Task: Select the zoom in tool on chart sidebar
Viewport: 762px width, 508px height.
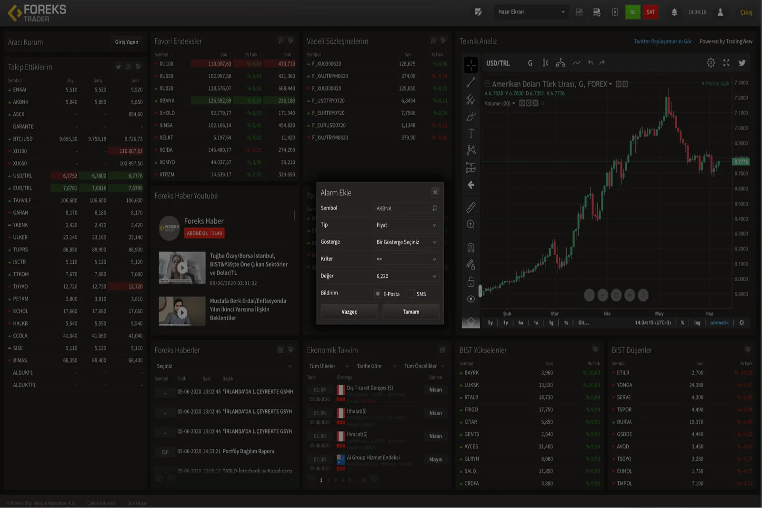Action: tap(471, 224)
